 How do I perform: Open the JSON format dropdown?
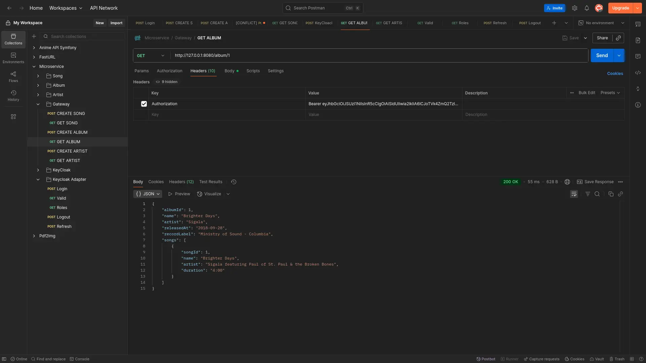click(x=148, y=194)
